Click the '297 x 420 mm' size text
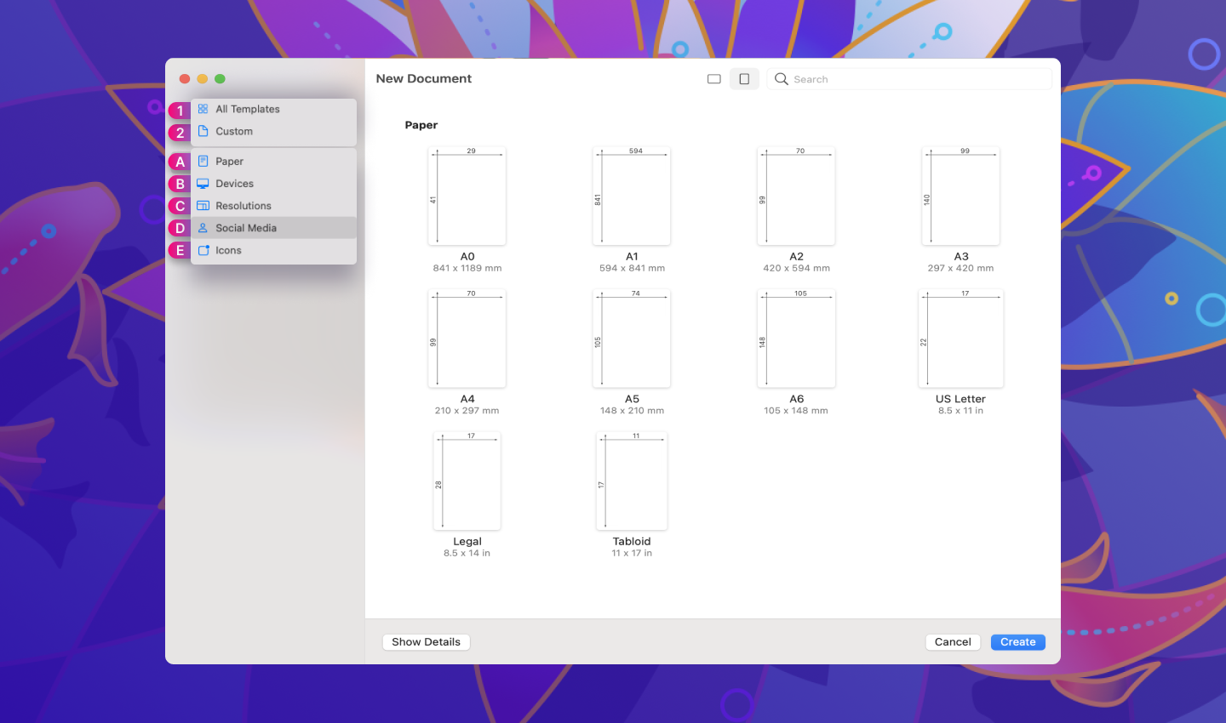Image resolution: width=1226 pixels, height=723 pixels. (x=960, y=268)
